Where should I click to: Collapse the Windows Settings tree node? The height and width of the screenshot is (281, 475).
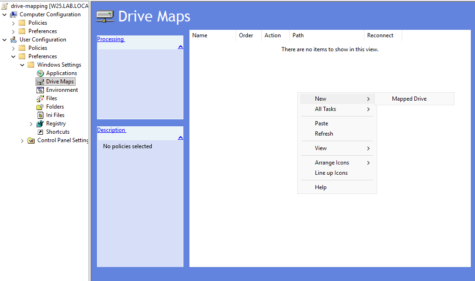click(x=22, y=65)
